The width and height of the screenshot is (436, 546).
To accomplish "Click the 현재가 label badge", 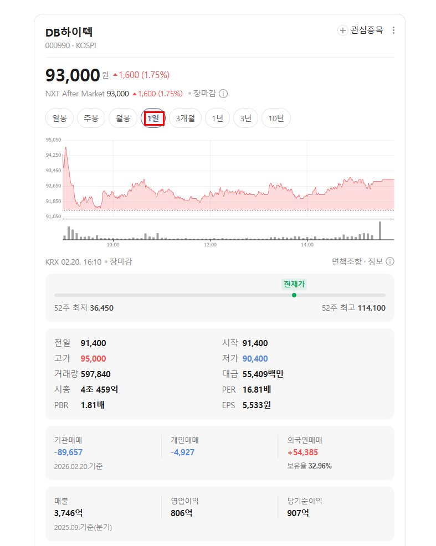I will coord(294,284).
